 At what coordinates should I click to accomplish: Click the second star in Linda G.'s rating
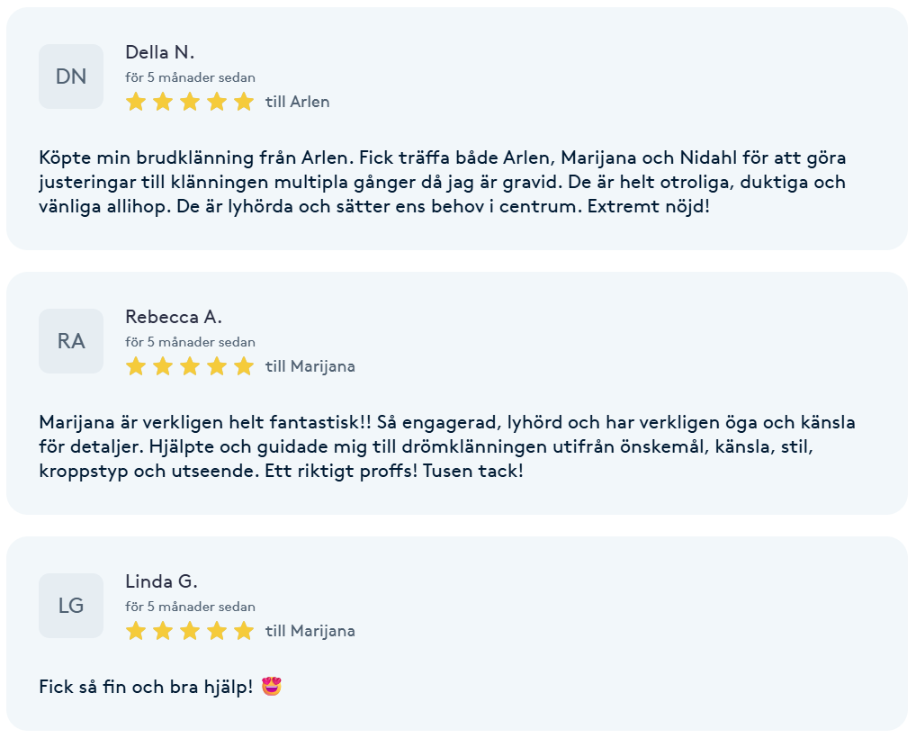coord(162,631)
